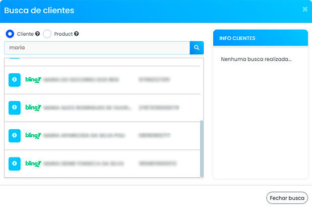Image resolution: width=312 pixels, height=209 pixels.
Task: Click info icon in the last client row
Action: [x=15, y=164]
